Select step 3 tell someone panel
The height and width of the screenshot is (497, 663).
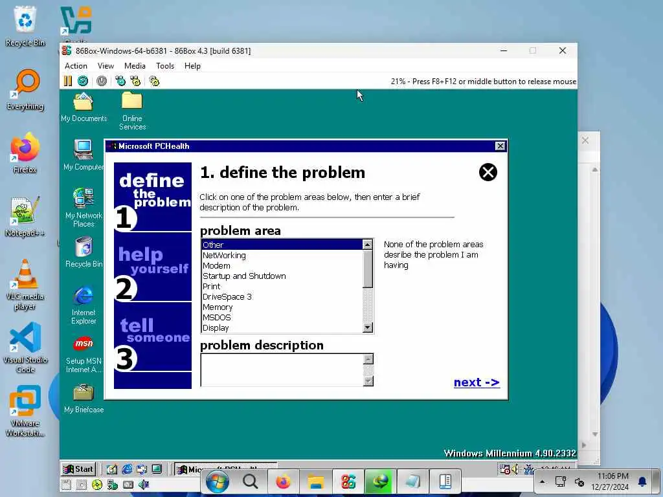pyautogui.click(x=153, y=337)
